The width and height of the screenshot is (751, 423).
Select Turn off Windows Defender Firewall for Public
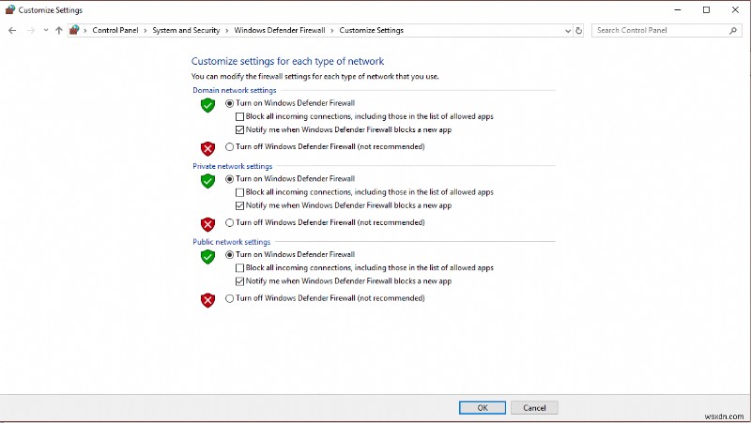tap(230, 298)
